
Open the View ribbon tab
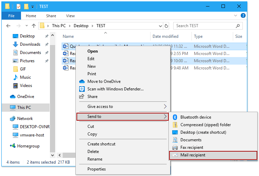tap(70, 16)
